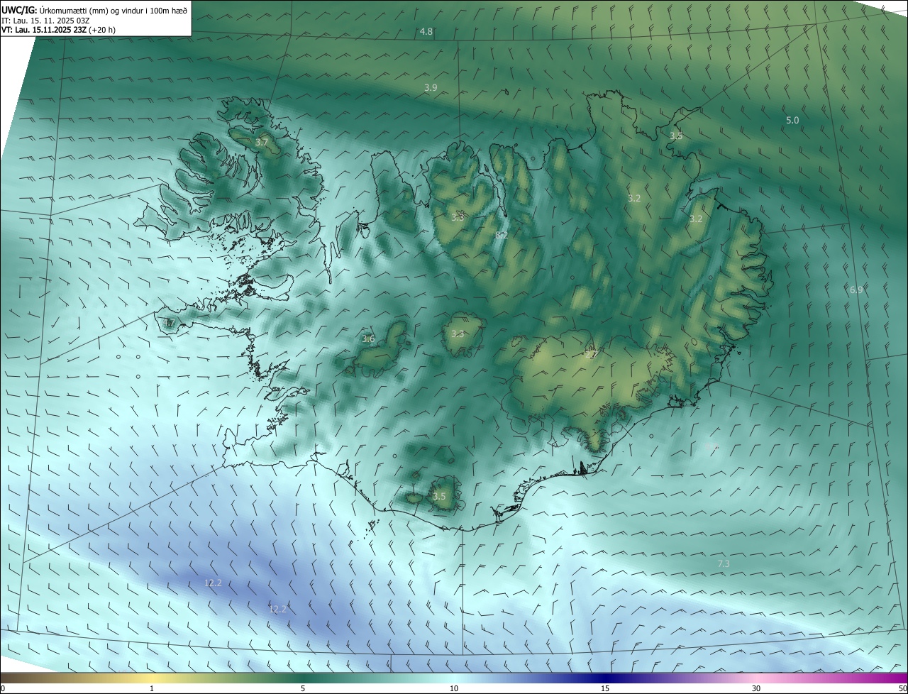Click the 4.7 value label on the map
Screen dimensions: 908x694
point(169,323)
